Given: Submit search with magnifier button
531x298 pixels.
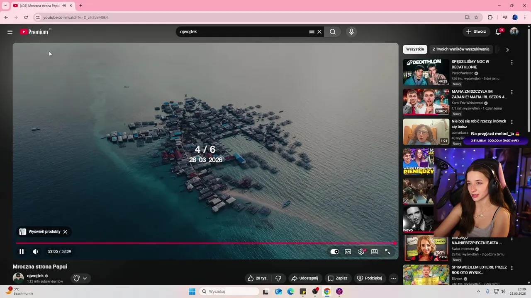Looking at the screenshot, I should 333,32.
